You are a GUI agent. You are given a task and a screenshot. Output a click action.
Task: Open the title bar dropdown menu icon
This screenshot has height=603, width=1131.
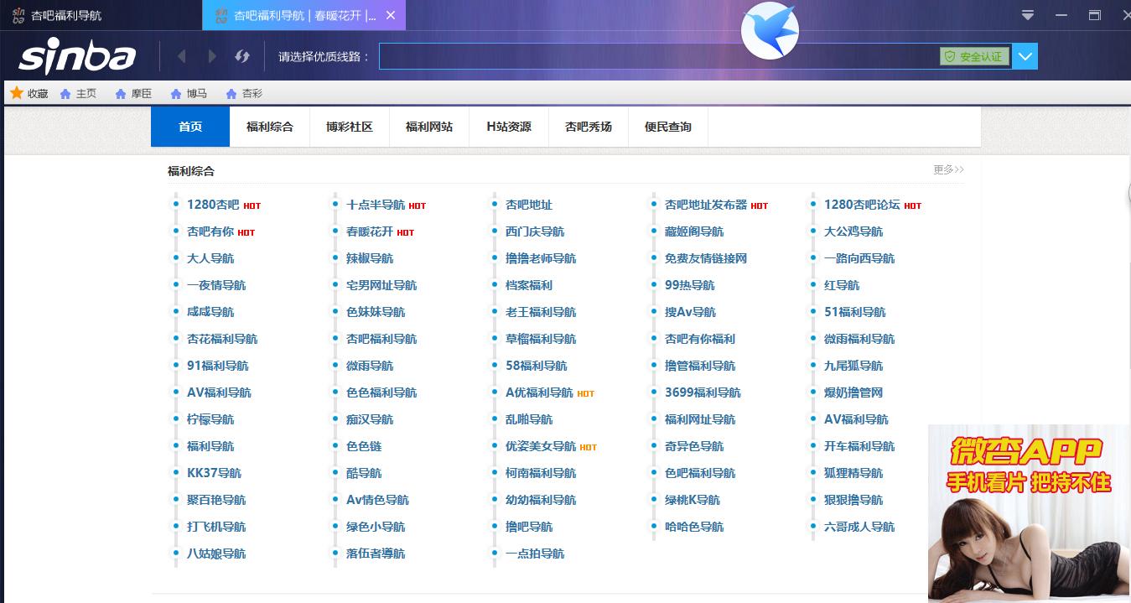(x=1028, y=15)
